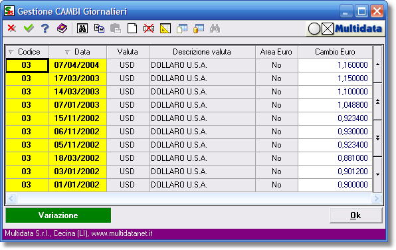396x250 pixels.
Task: Click the Cambio Euro column header
Action: pyautogui.click(x=335, y=52)
